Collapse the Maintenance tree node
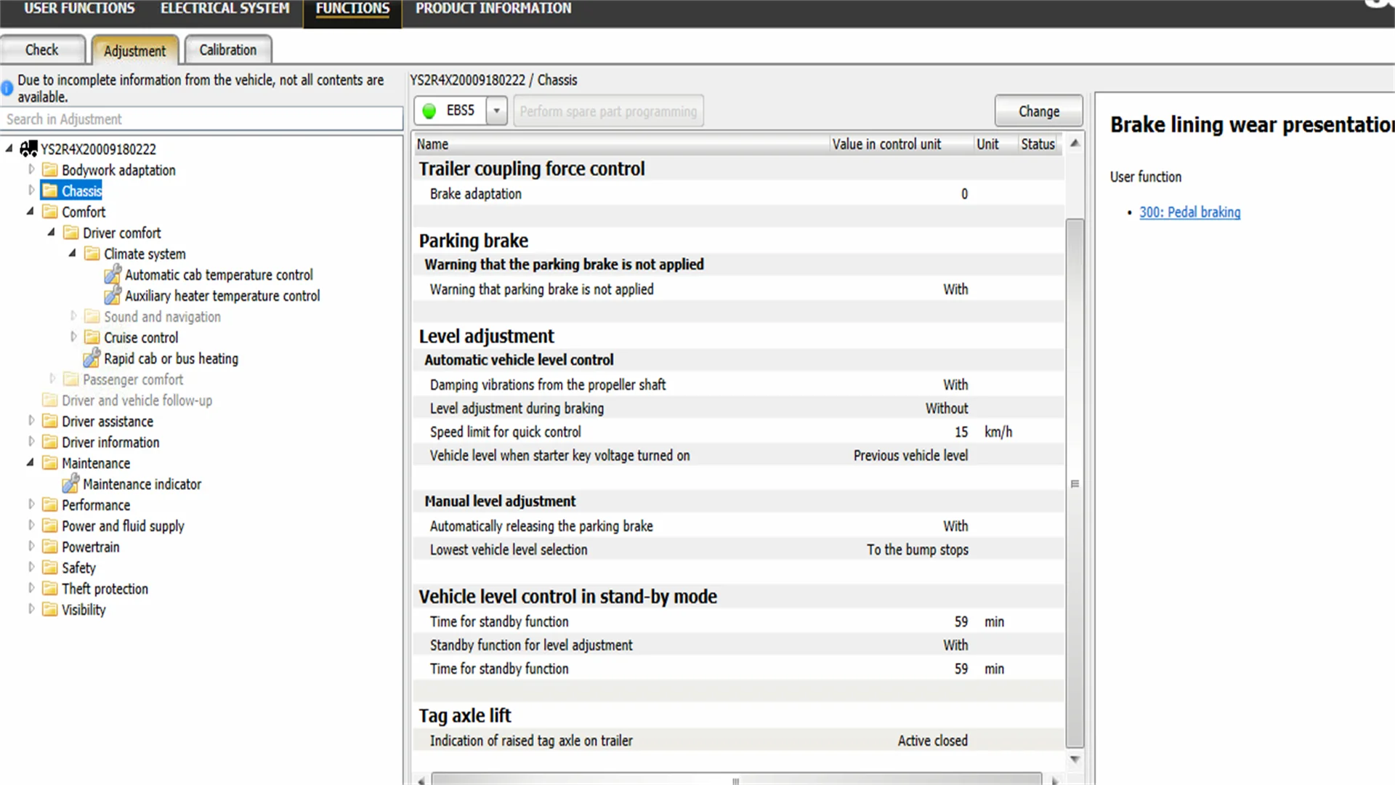 [x=31, y=463]
